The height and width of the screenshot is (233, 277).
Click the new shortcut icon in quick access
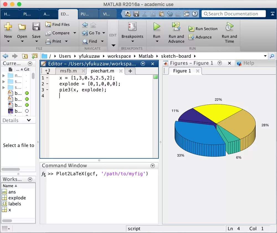pos(127,14)
